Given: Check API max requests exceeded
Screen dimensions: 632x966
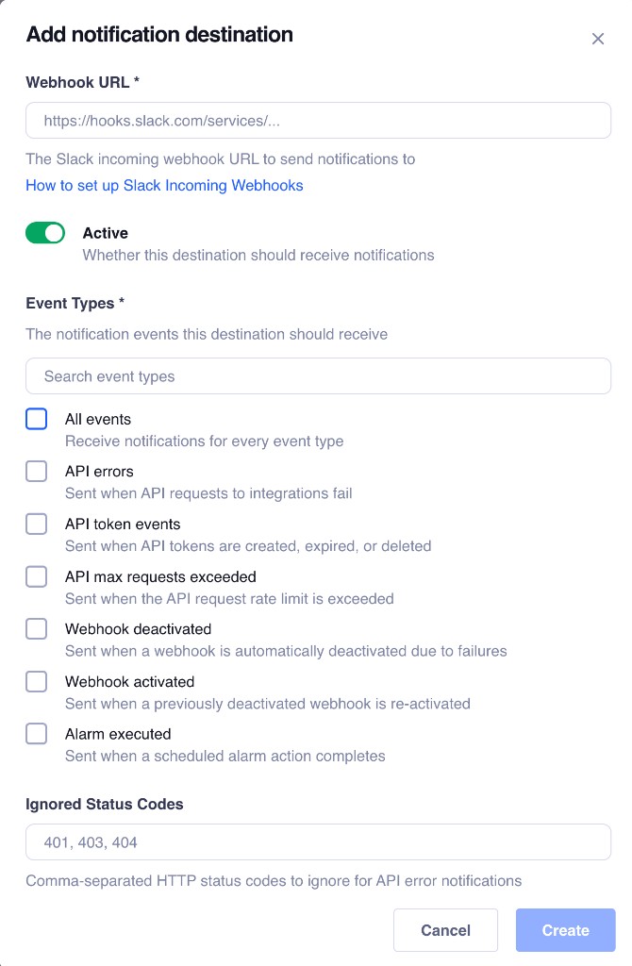Looking at the screenshot, I should click(36, 575).
